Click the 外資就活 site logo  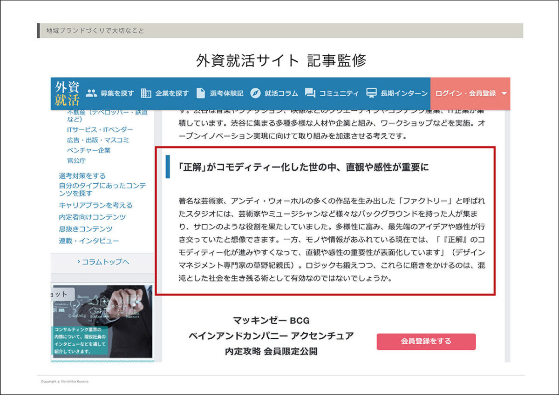pos(67,94)
